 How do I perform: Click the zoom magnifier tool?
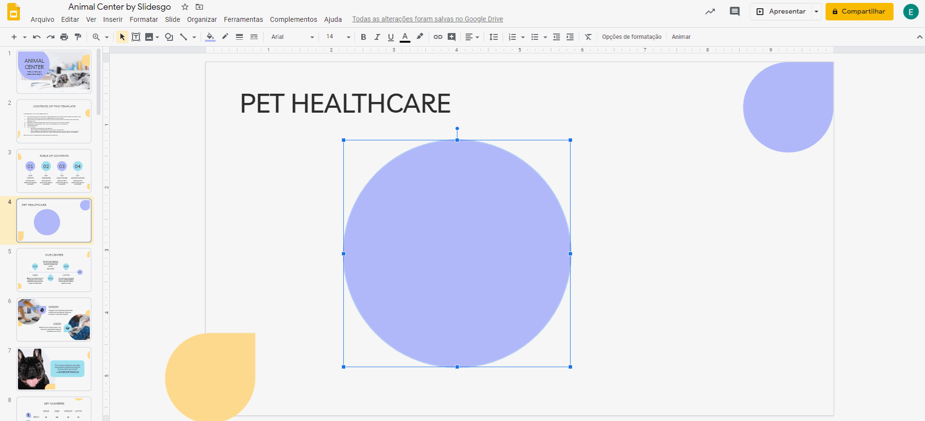96,37
